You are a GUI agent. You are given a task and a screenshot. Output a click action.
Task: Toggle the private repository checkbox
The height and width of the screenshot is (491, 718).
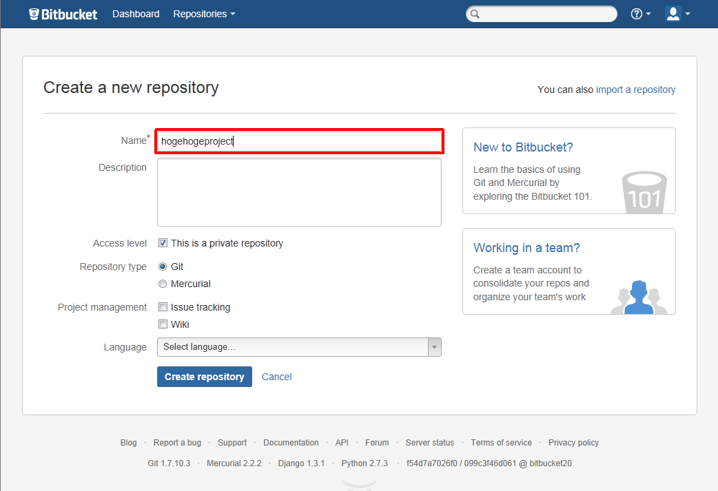coord(163,243)
